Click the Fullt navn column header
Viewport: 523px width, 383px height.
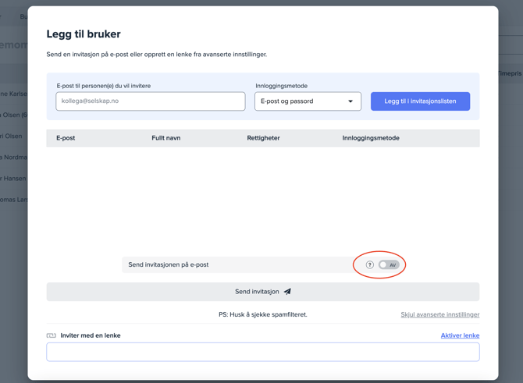point(165,138)
